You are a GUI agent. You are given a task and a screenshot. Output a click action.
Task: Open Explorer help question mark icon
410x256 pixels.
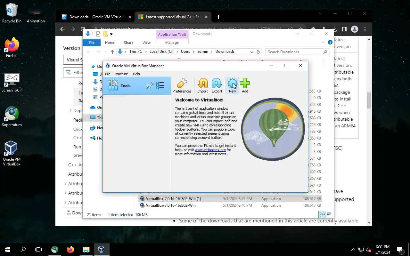330,42
